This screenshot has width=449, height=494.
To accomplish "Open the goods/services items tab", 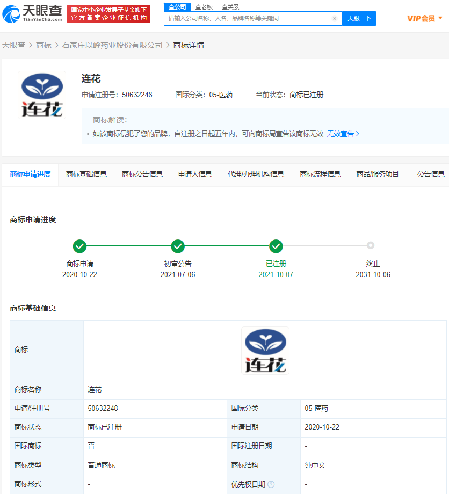I will click(x=378, y=174).
